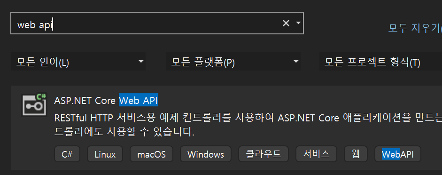Open the 모든 프로젝트 형식(T) dropdown

coord(380,61)
